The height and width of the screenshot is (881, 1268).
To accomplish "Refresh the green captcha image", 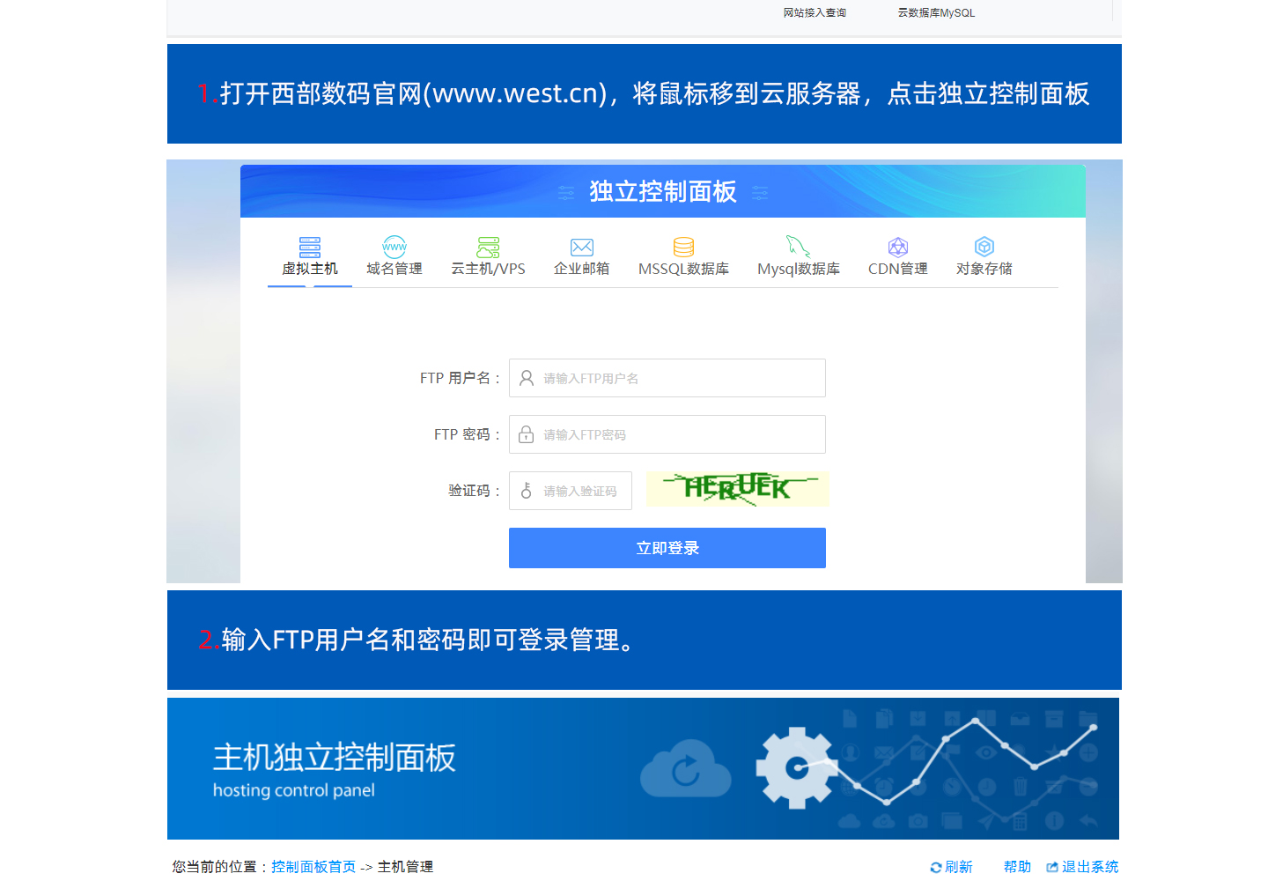I will pos(737,489).
